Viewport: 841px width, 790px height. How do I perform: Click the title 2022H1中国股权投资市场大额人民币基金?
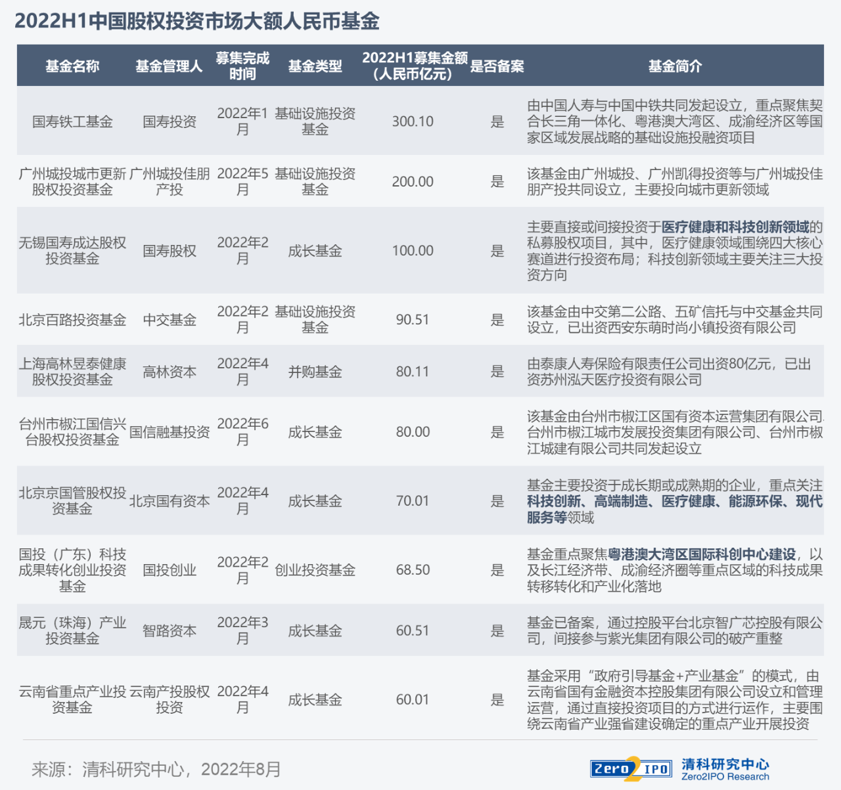tap(197, 21)
